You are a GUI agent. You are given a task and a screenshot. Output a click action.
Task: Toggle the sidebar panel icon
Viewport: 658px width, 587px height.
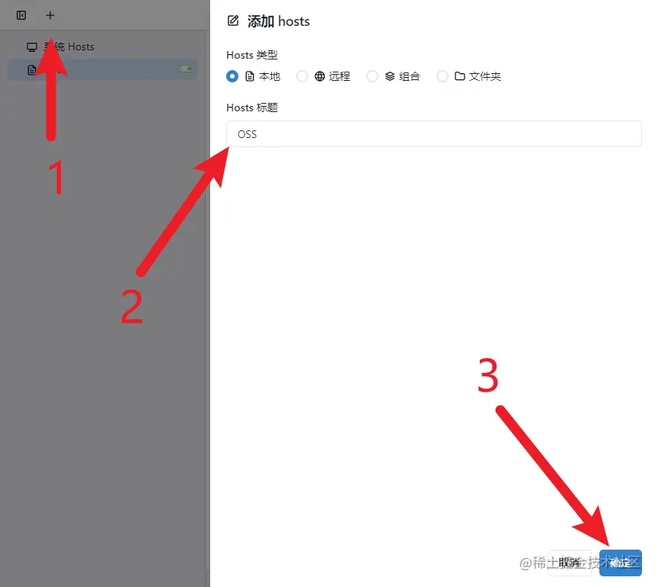pos(21,15)
